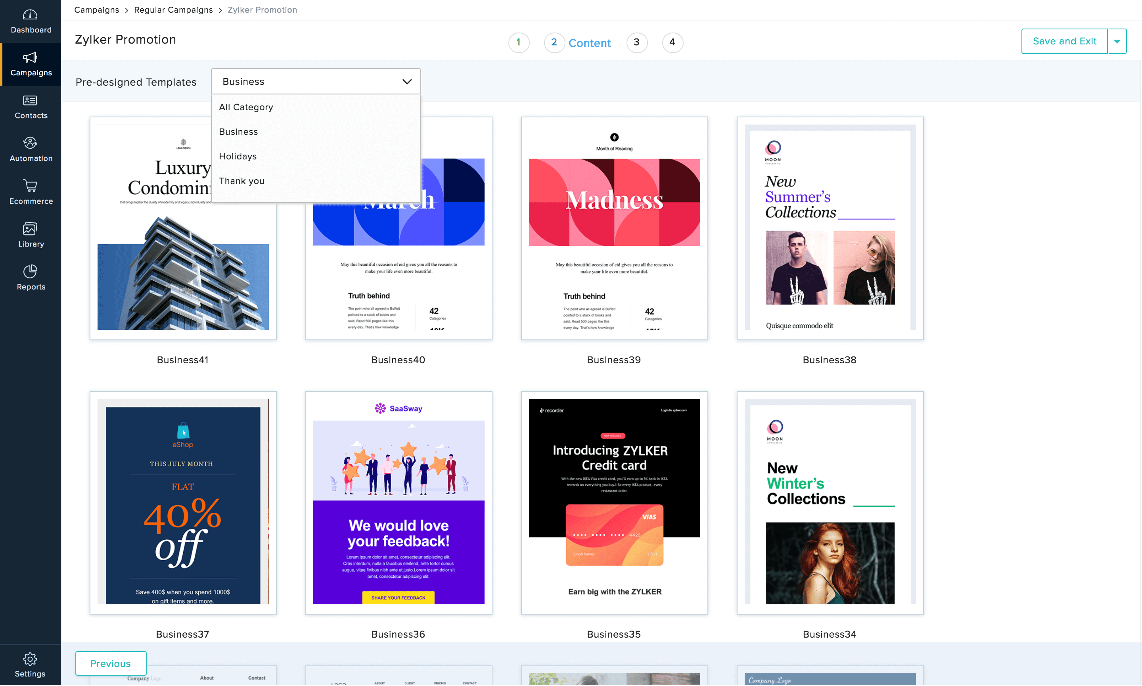Go to Automation icon in sidebar

30,143
